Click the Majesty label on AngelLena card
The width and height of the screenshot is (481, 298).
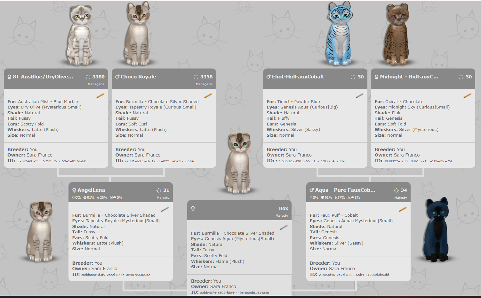[x=163, y=198]
